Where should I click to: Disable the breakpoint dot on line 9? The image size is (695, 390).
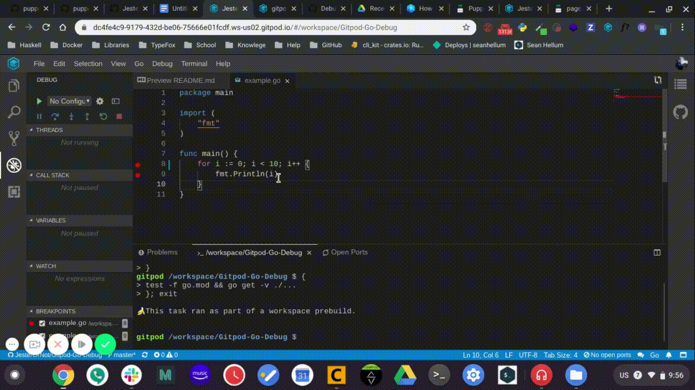[138, 175]
